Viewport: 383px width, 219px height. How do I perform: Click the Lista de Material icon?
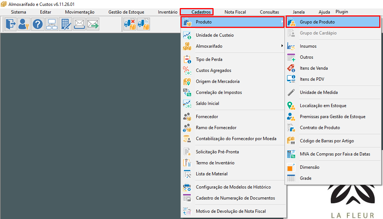pos(187,174)
